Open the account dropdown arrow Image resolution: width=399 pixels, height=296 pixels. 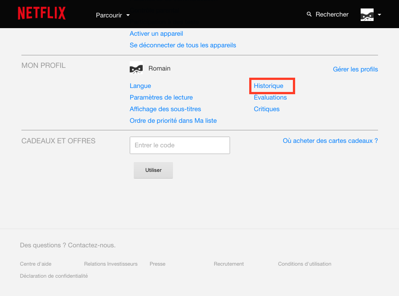point(379,15)
